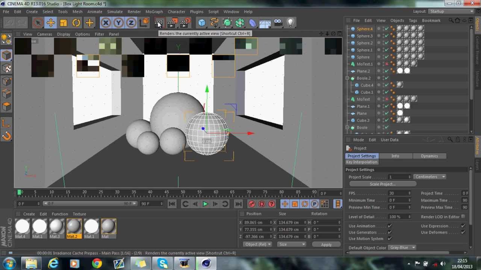
Task: Select Texture mode checkerboard icon
Action: click(6, 68)
